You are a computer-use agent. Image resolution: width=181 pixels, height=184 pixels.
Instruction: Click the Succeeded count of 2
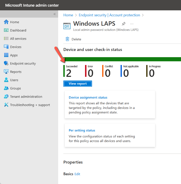(x=69, y=73)
